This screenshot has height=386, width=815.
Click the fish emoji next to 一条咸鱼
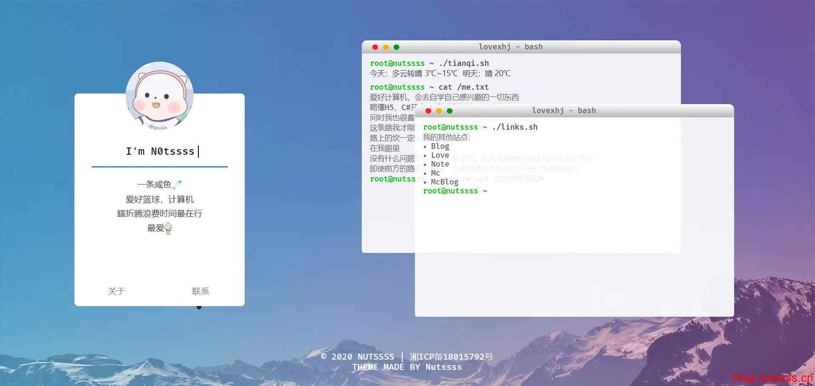point(177,184)
